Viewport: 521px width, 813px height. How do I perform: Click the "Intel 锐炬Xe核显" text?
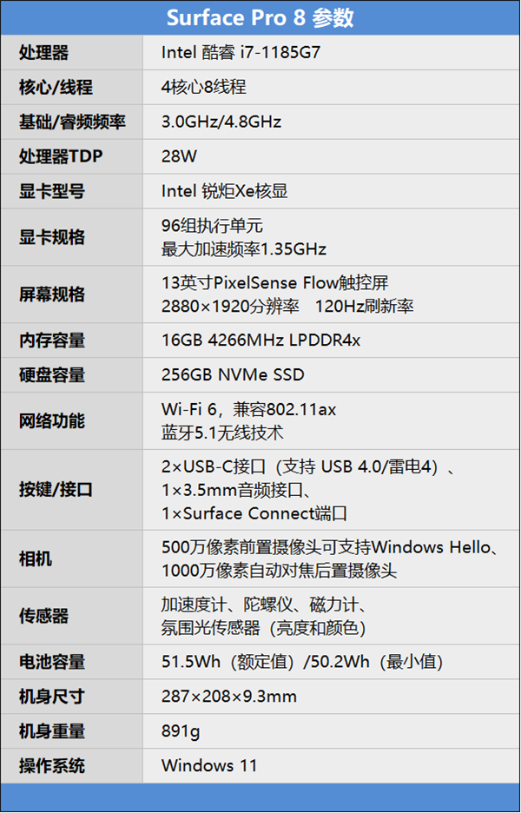(x=224, y=192)
